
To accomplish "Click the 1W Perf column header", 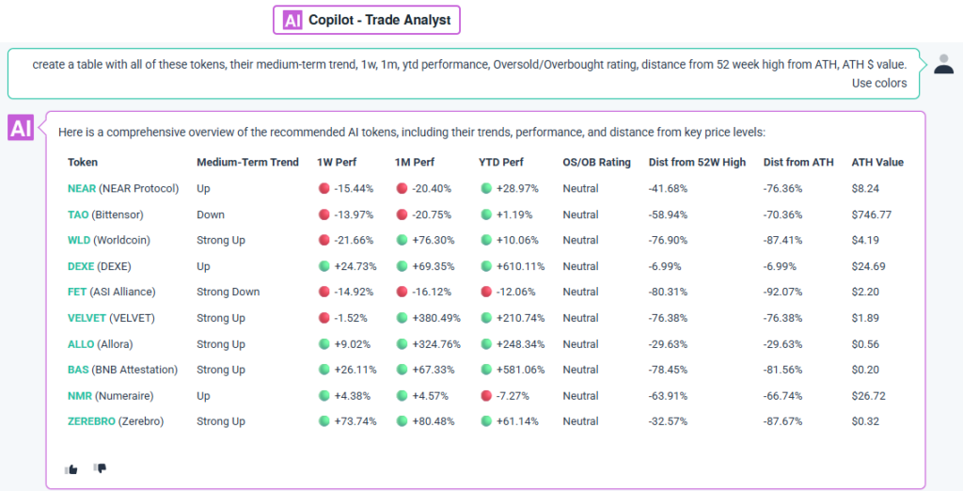I will click(x=337, y=162).
